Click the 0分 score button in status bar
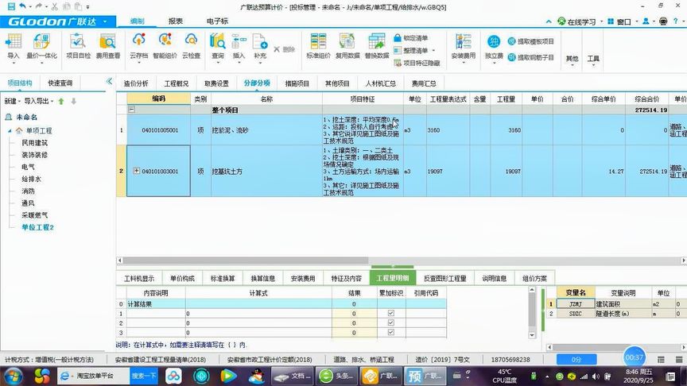 click(576, 359)
